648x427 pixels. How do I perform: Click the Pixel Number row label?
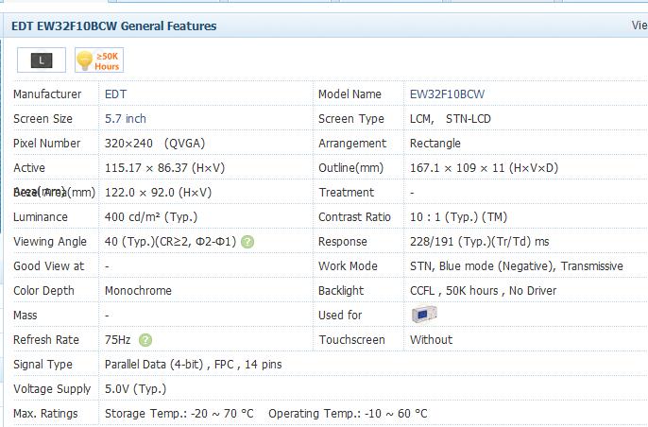[x=46, y=144]
